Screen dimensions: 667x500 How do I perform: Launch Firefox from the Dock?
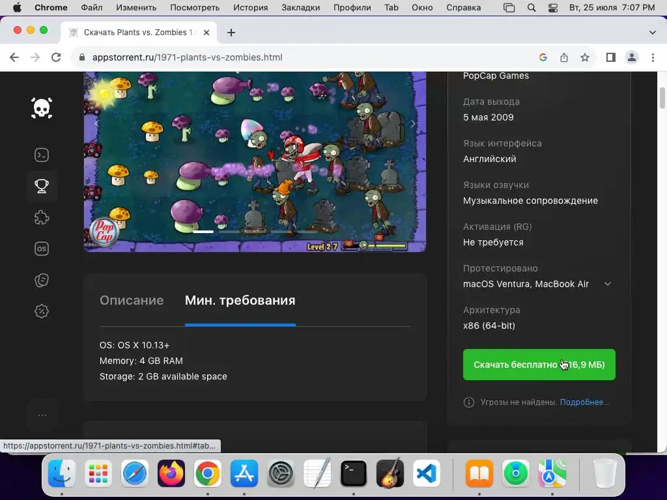pyautogui.click(x=171, y=473)
